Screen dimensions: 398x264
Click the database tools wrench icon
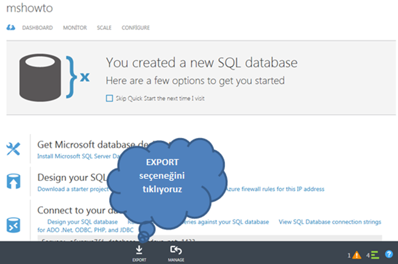tap(13, 149)
